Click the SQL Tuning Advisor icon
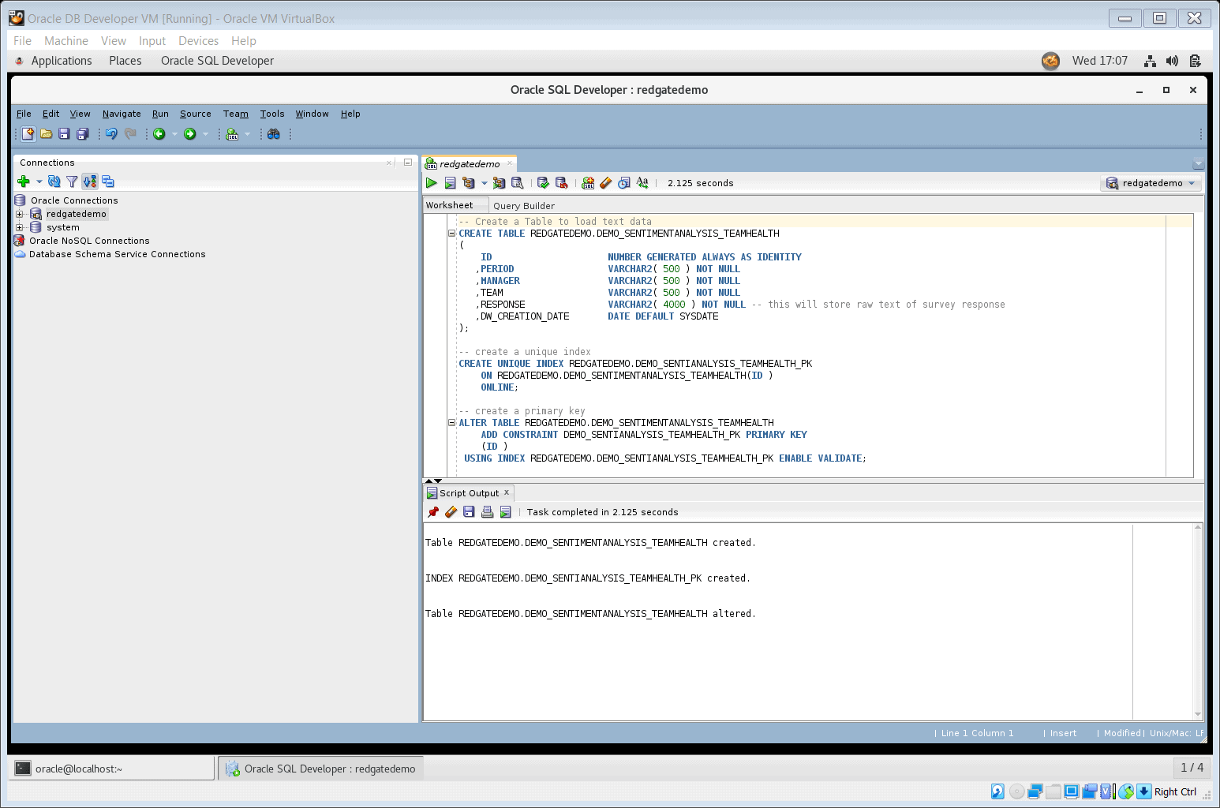 tap(518, 183)
